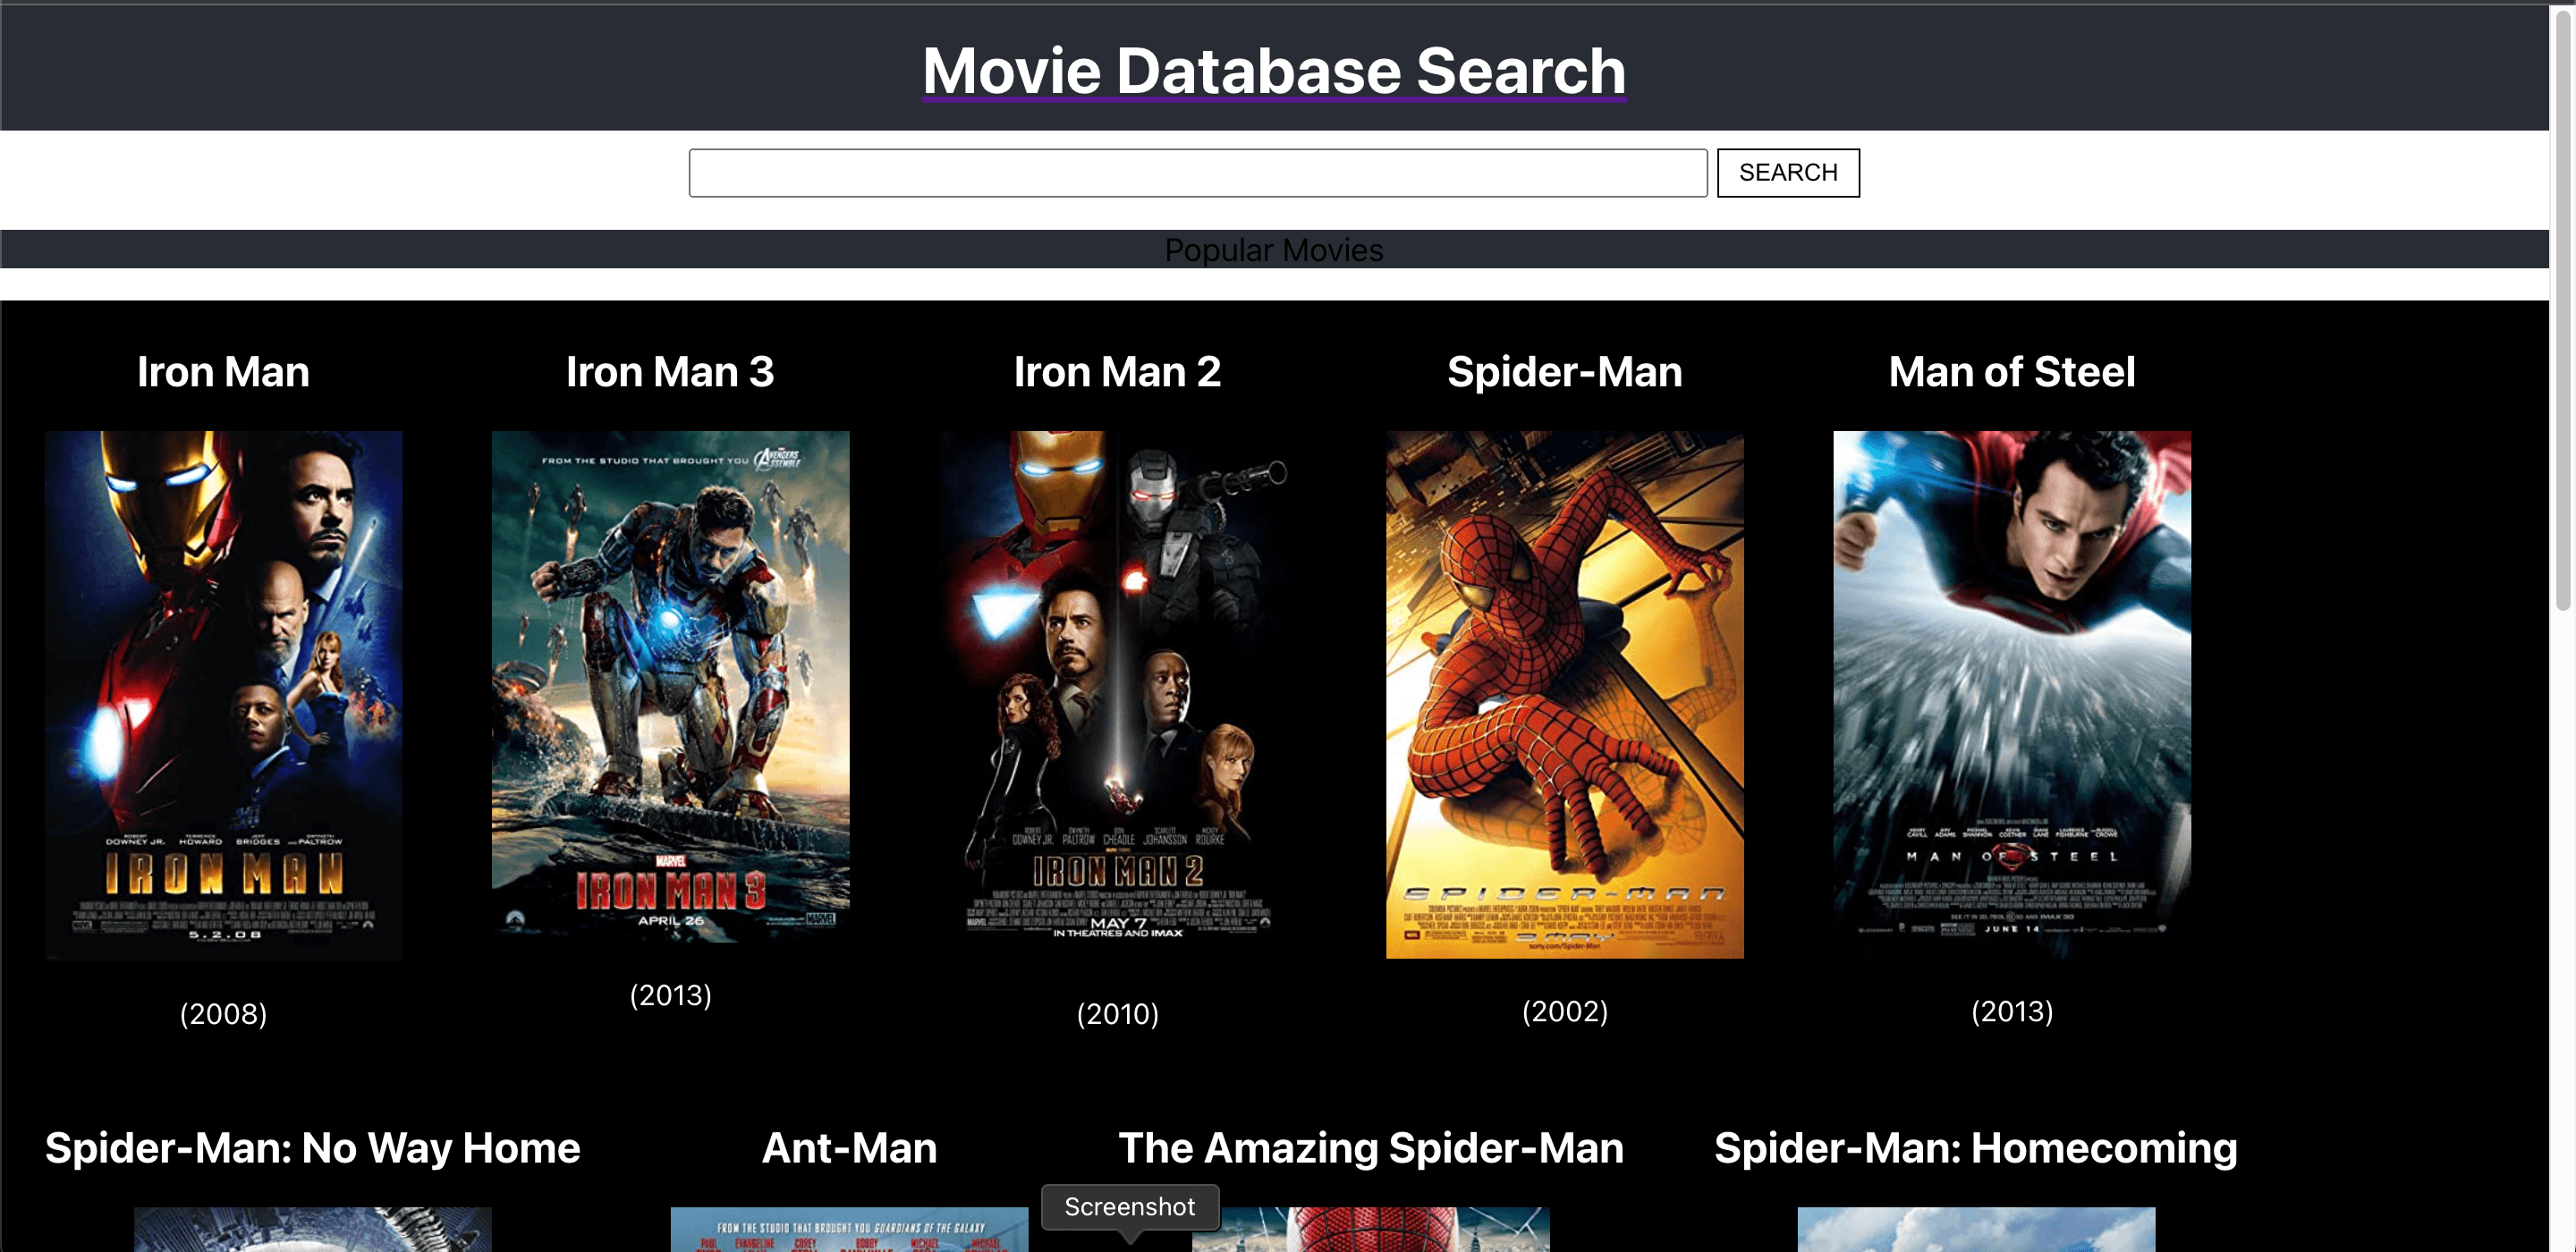Open the Movie Database Search title link
This screenshot has width=2576, height=1252.
(1273, 71)
